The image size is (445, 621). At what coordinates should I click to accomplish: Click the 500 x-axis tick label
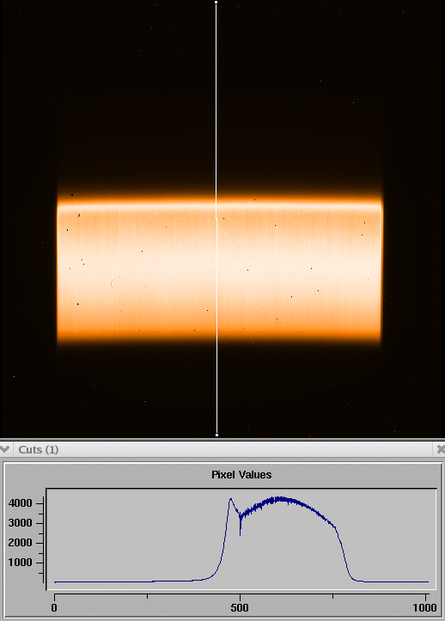(240, 607)
